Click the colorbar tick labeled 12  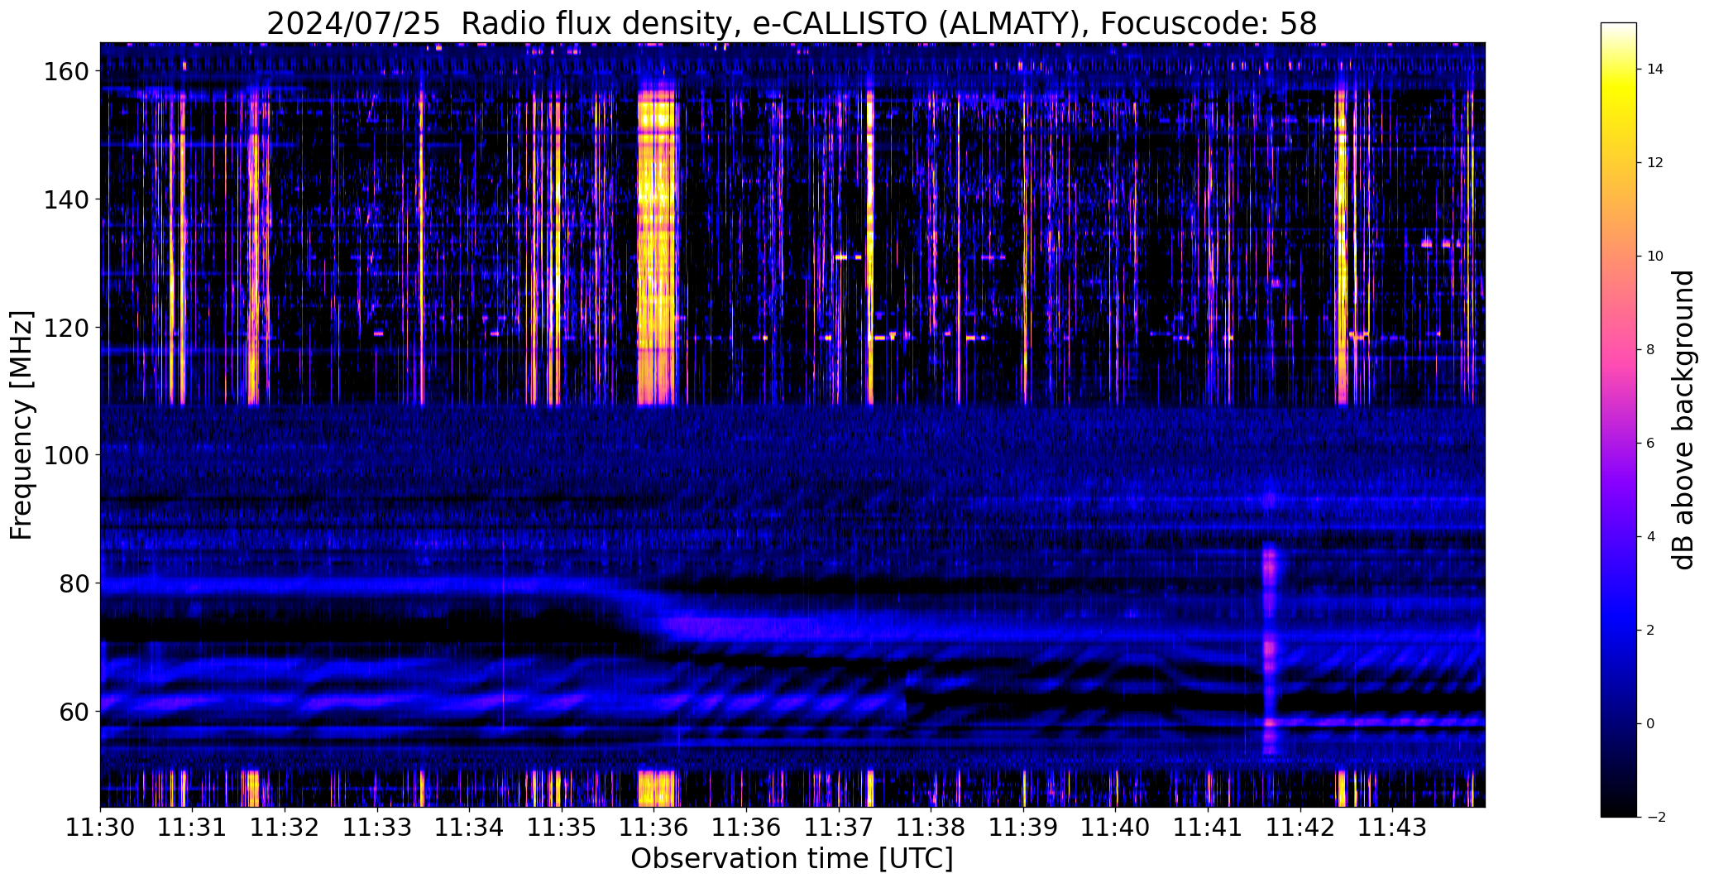(x=1655, y=163)
